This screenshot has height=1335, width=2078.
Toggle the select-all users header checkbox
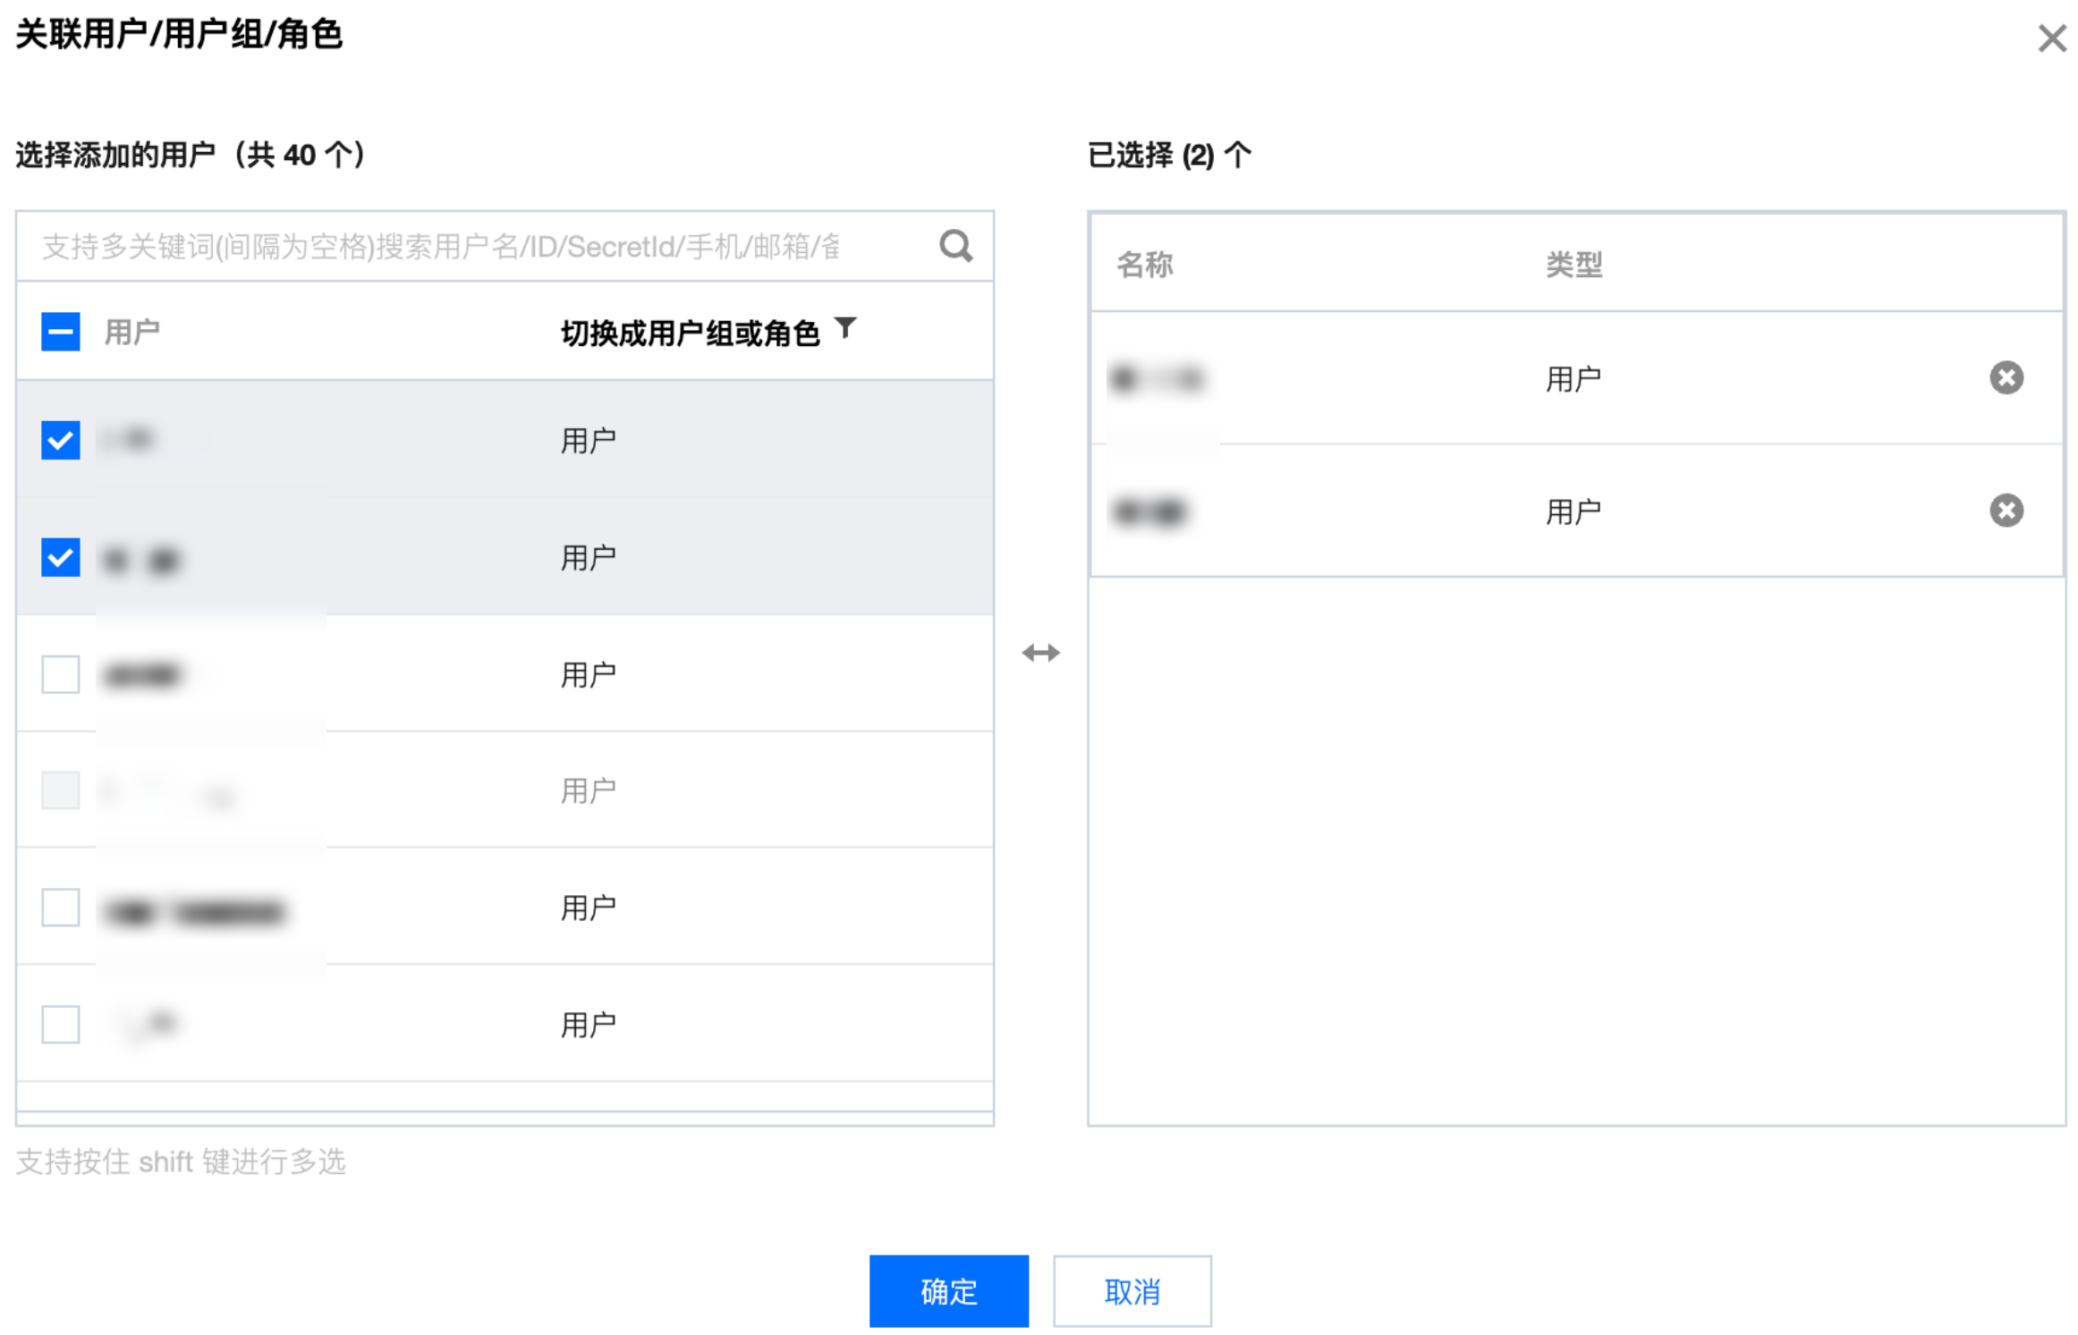pos(61,332)
